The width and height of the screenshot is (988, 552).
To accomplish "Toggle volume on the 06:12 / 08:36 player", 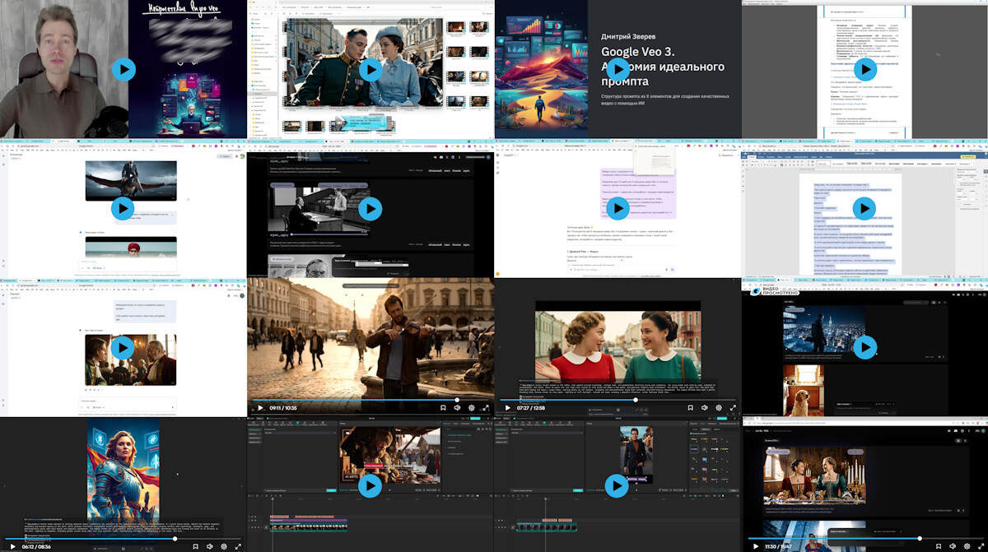I will coord(209,546).
